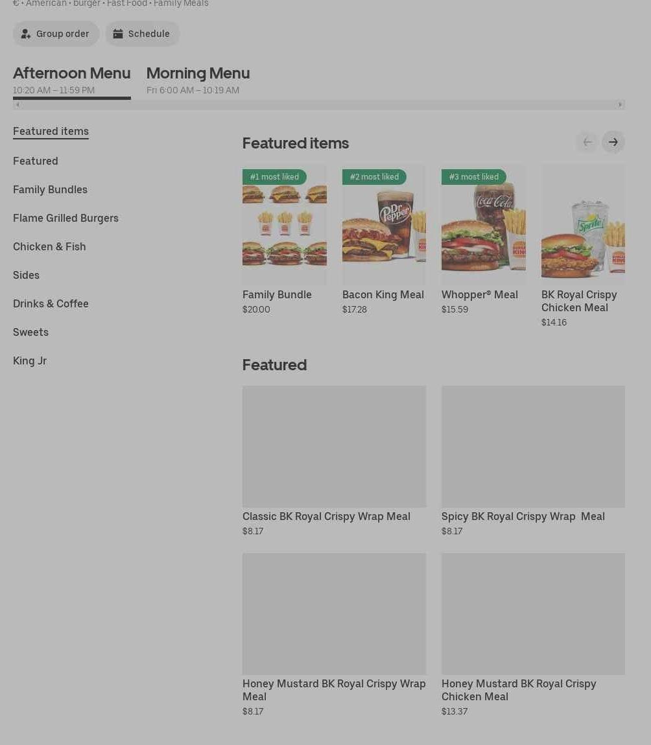
Task: Open Classic BK Royal Crispy Wrap Meal
Action: (334, 461)
